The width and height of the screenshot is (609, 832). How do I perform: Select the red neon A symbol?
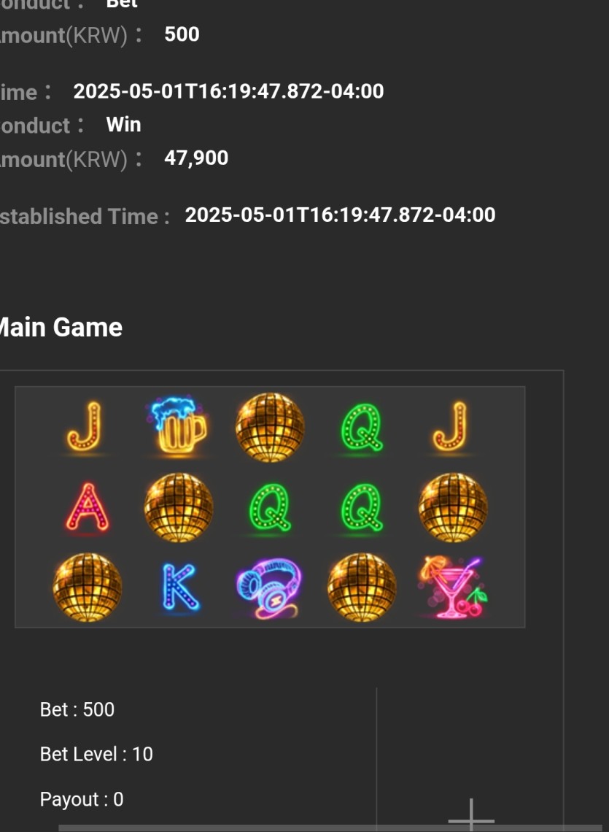point(88,506)
